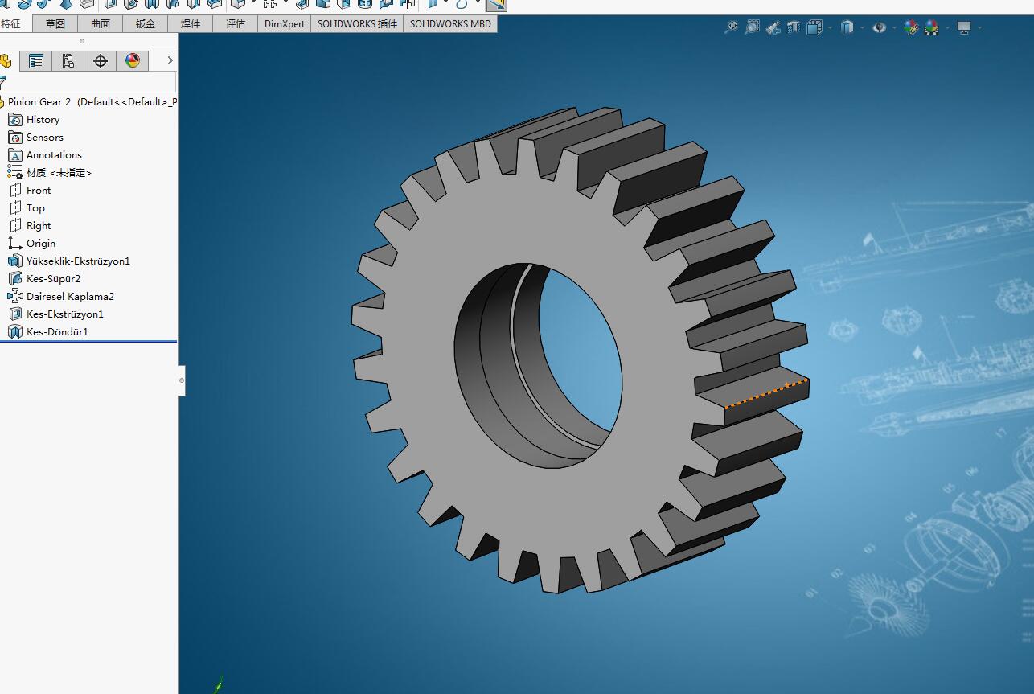Image resolution: width=1034 pixels, height=694 pixels.
Task: Open the View Orientation cube icon
Action: tap(814, 27)
